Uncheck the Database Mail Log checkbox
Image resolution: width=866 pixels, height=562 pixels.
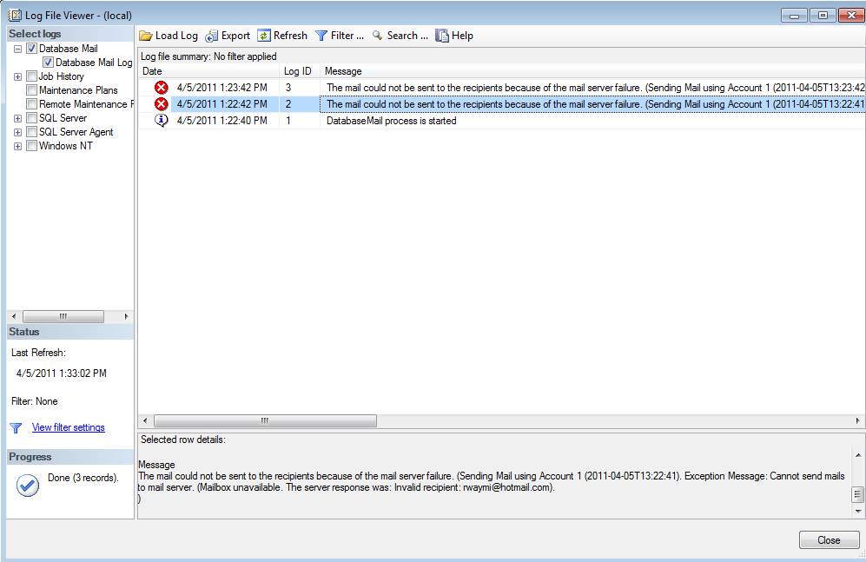point(48,63)
